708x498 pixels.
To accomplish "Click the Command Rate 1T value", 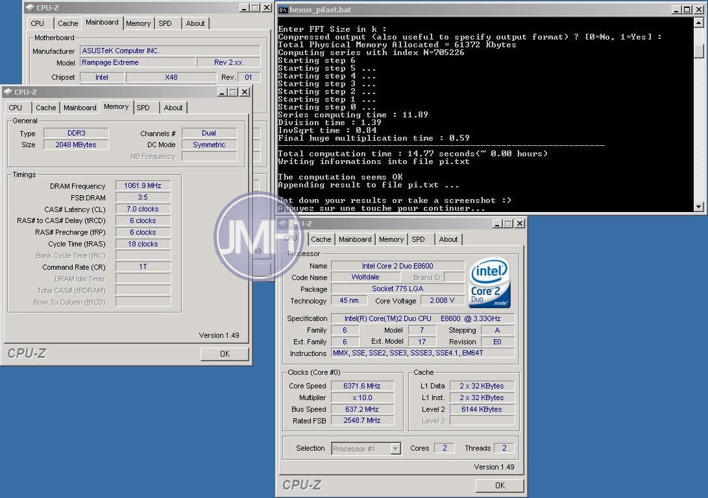I will [143, 267].
